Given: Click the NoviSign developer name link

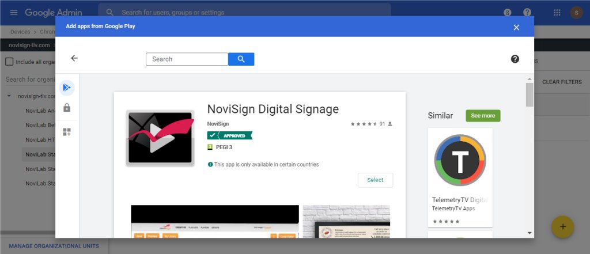Looking at the screenshot, I should coord(218,124).
